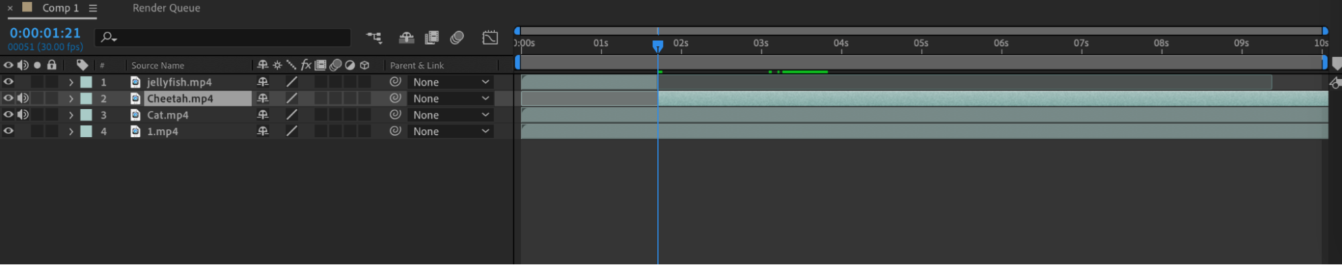
Task: Switch to the Render Queue tab
Action: [166, 8]
